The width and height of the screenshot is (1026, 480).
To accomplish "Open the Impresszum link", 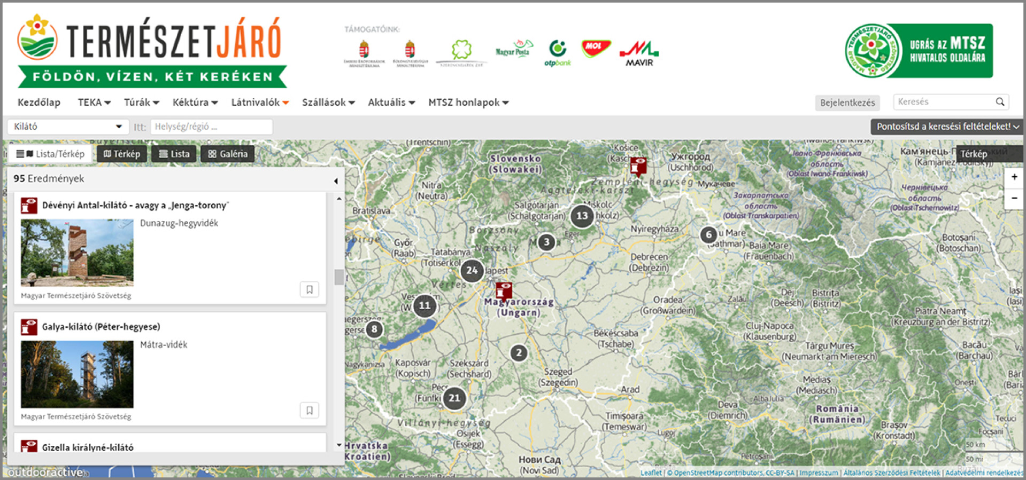I will 819,473.
